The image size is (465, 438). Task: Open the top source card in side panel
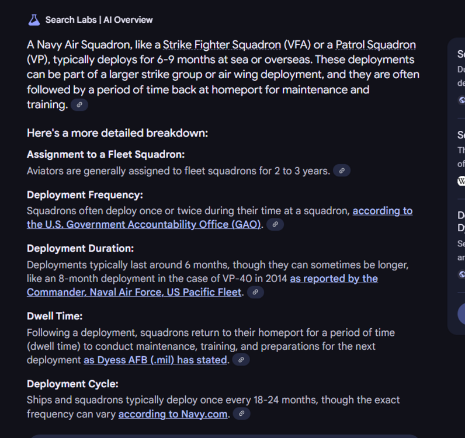[460, 69]
